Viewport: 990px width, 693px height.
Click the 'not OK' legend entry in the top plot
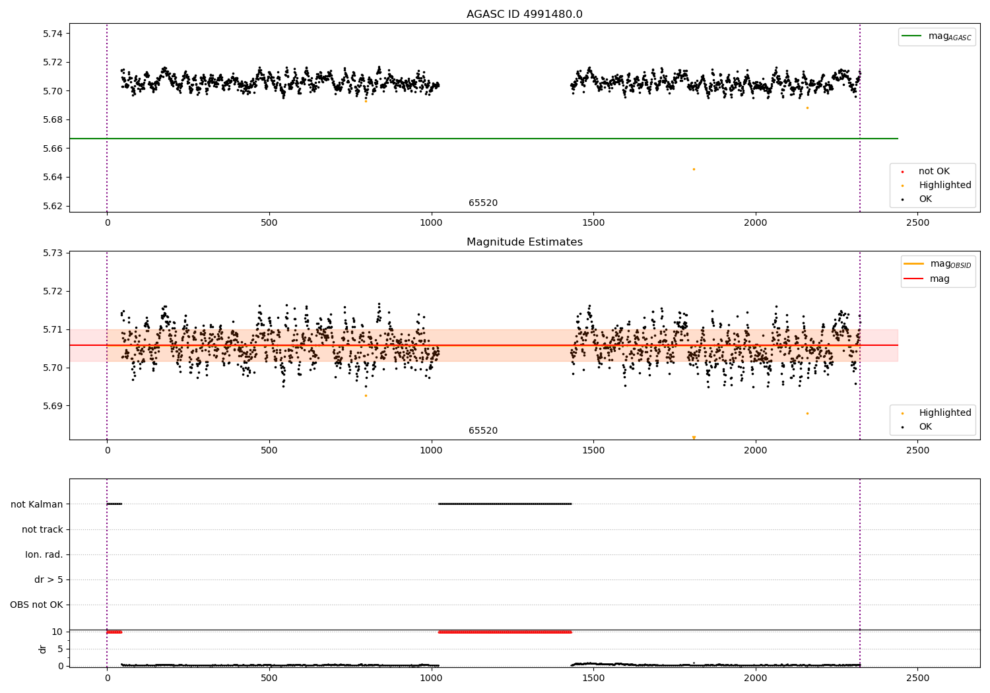pos(934,172)
